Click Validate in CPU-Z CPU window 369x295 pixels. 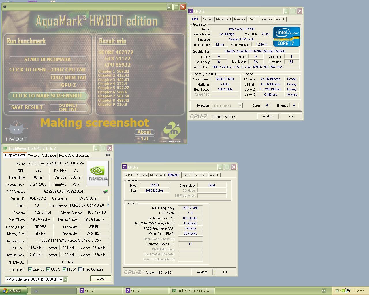[268, 116]
